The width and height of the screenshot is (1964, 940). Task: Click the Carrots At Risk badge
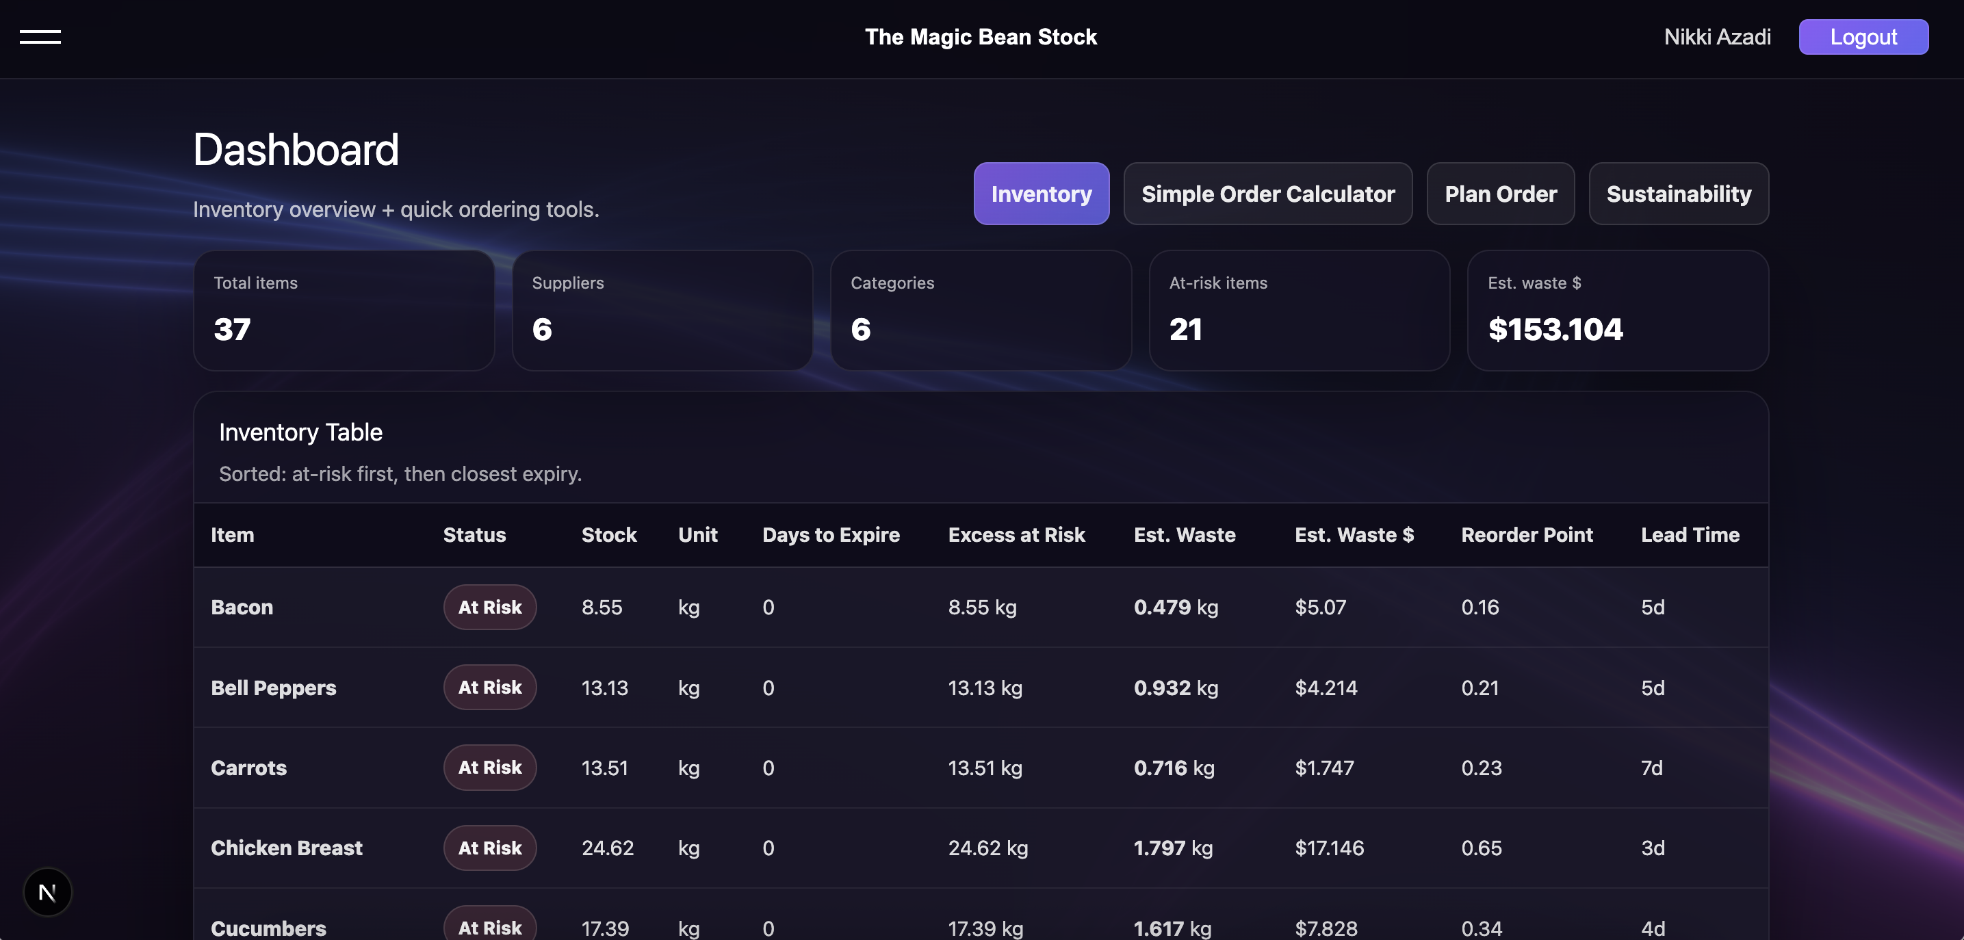pyautogui.click(x=489, y=767)
